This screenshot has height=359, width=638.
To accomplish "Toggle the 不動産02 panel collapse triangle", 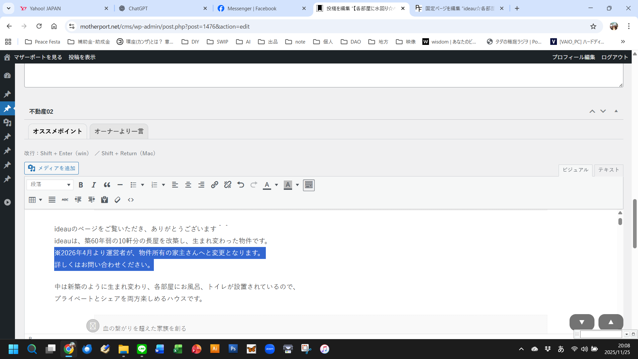I will [x=616, y=111].
